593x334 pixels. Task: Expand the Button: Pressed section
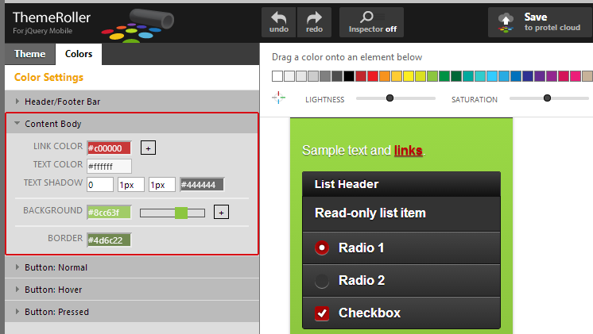click(x=132, y=312)
